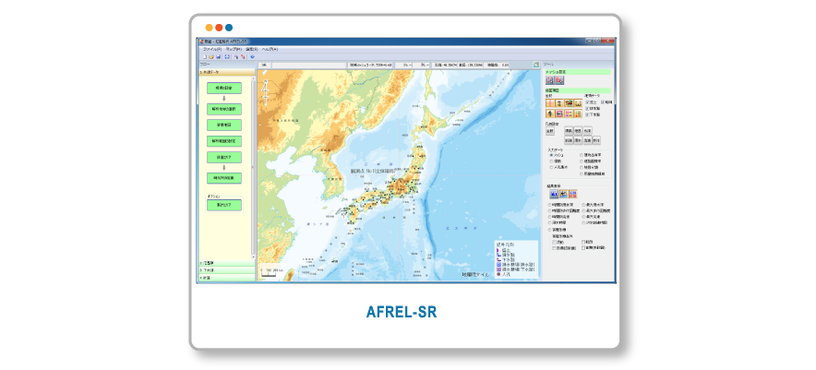Screen dimensions: 816x370
Task: Click the 解析地域の選択 green flow button
Action: (223, 109)
